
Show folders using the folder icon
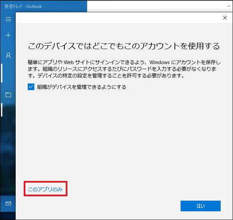tap(8, 95)
